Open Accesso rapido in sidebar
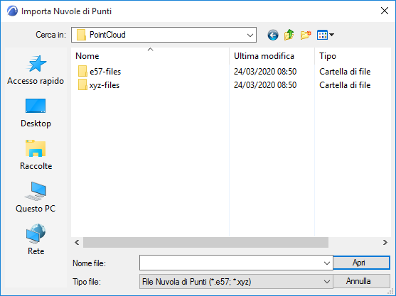This screenshot has height=296, width=396. click(36, 70)
